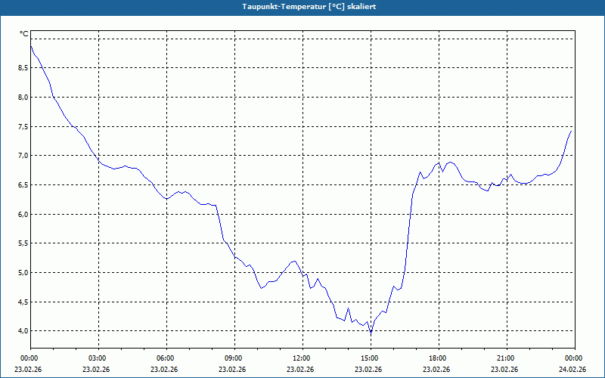Click the 12:00 time axis label
Viewport: 605px width, 378px height.
click(x=303, y=358)
